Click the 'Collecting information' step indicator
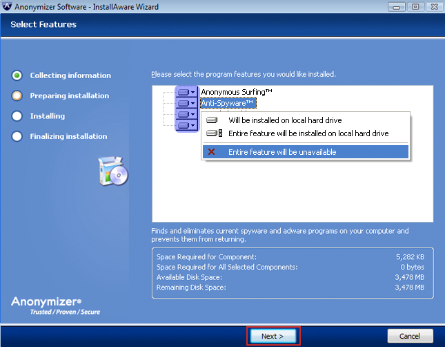 17,75
